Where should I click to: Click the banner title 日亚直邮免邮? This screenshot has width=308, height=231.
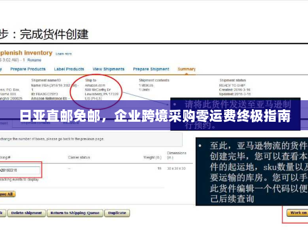61,116
